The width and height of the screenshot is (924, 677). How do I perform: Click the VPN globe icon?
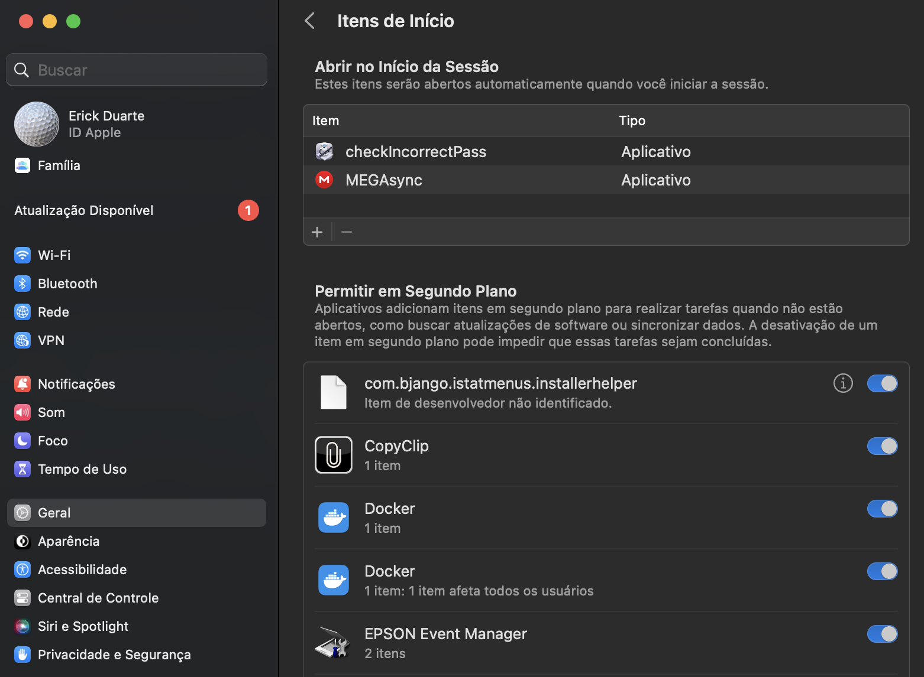pos(22,340)
